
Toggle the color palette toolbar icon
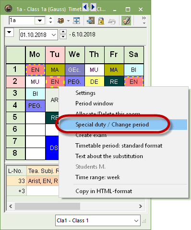(126, 21)
